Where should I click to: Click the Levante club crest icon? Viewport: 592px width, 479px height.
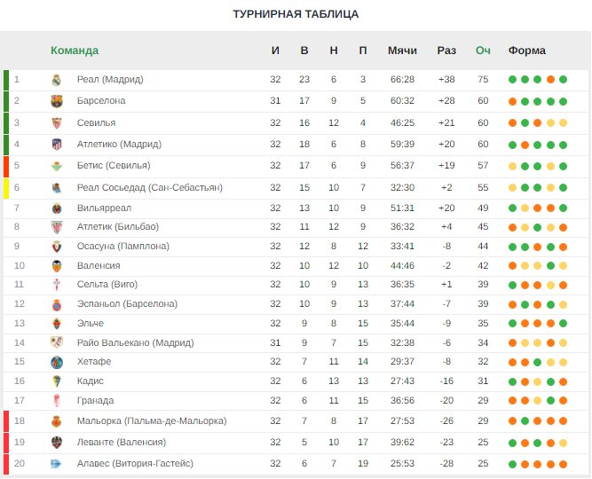click(57, 443)
